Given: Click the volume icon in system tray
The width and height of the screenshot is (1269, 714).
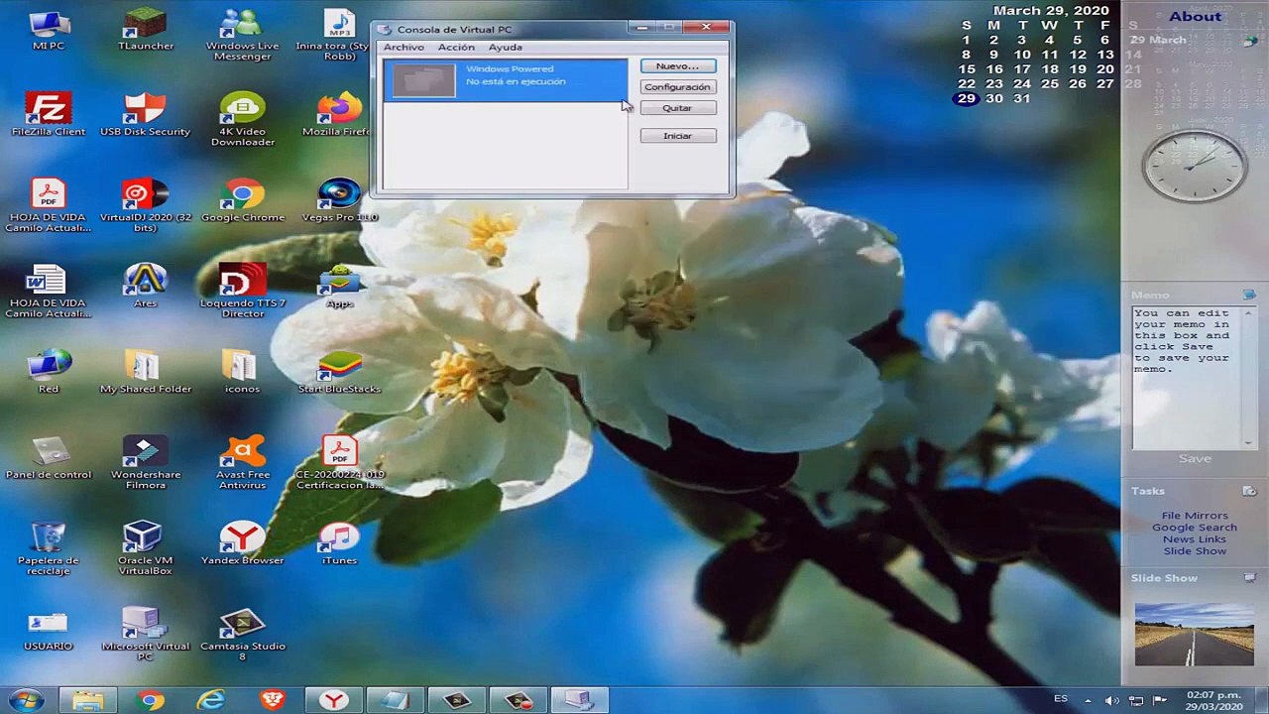Looking at the screenshot, I should [x=1113, y=701].
